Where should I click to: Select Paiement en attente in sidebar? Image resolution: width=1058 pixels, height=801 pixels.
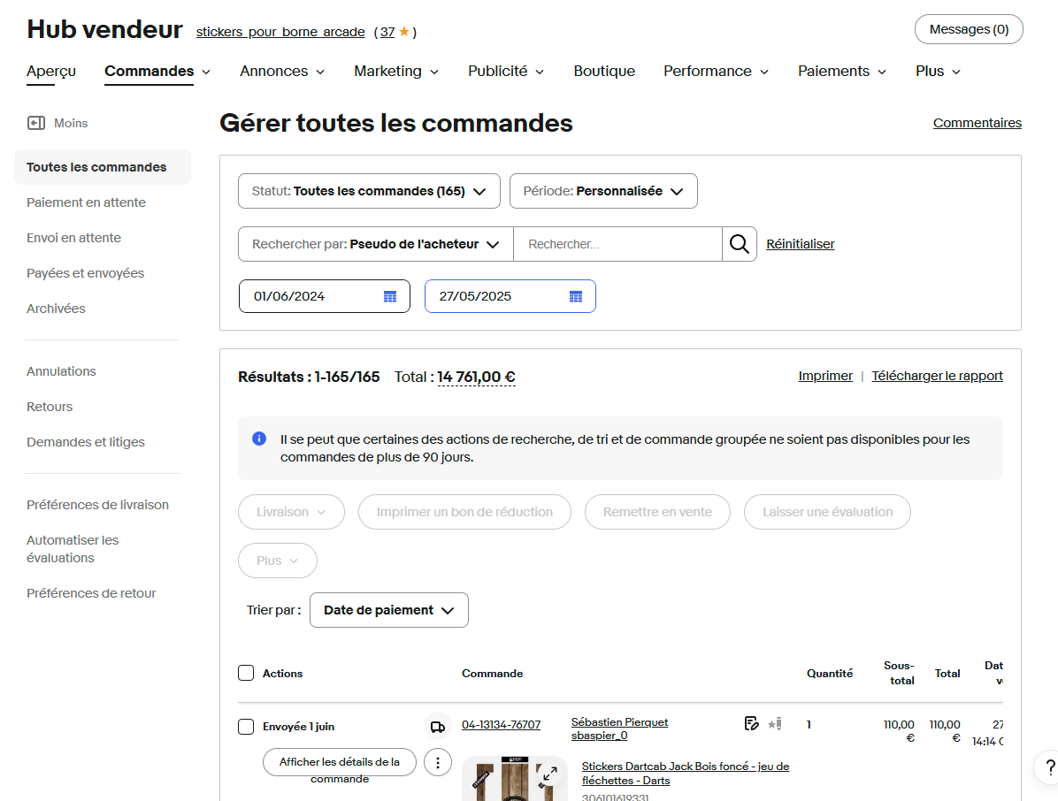point(87,202)
